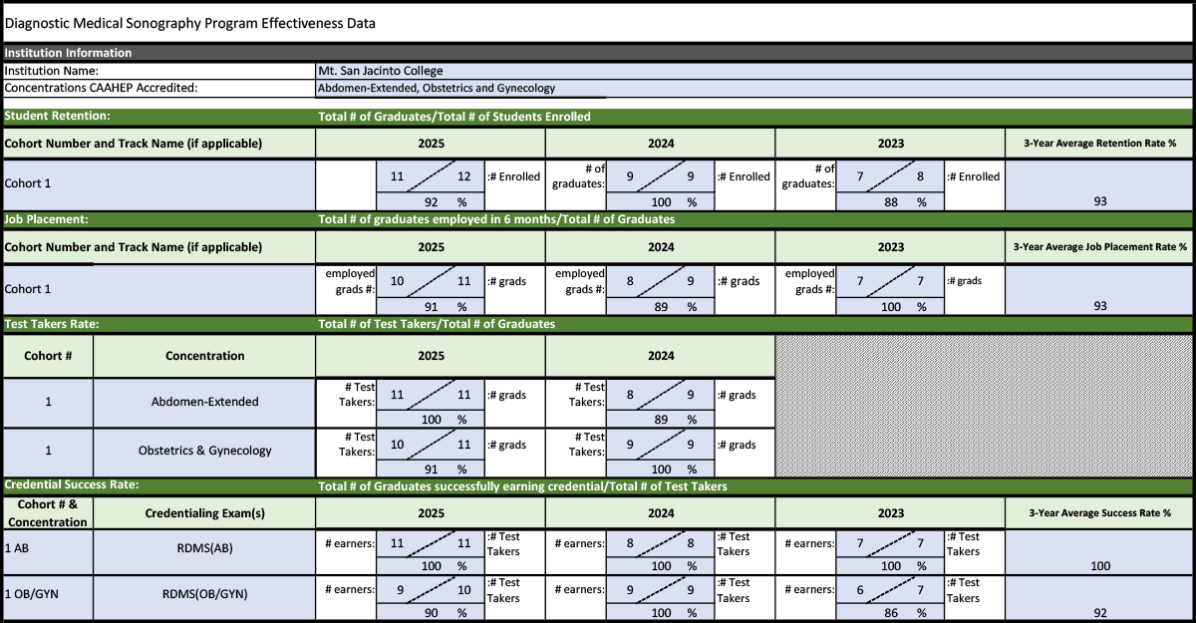Click the CAAHEP concentrations cell Abdomen-Extended, Obstetrics and Gynecology

[753, 88]
